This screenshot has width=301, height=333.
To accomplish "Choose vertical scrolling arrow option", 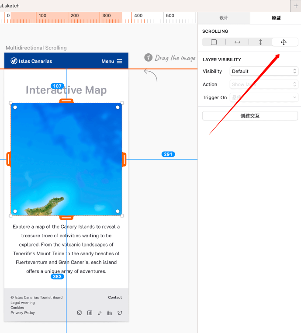I will [260, 42].
